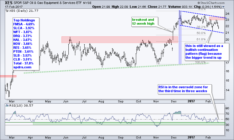Click the PTEN - 3.61% holding

[23, 51]
